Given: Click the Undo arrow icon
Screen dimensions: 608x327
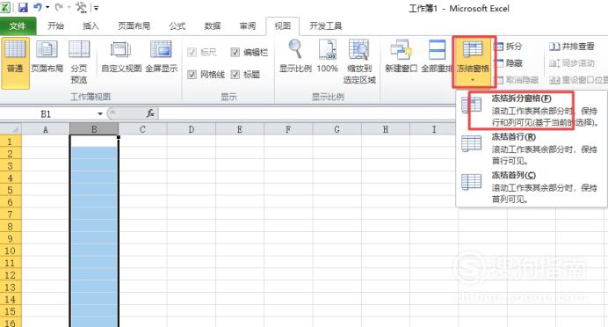Looking at the screenshot, I should [x=38, y=7].
